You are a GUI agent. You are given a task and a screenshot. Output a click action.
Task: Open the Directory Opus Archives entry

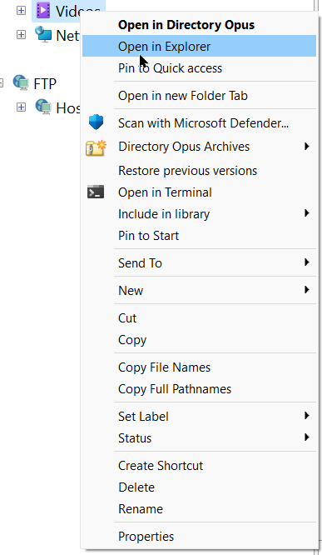(200, 147)
